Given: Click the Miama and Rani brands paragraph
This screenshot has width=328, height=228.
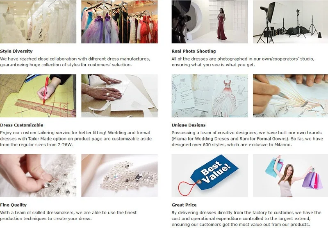Looking at the screenshot, I should 247,139.
